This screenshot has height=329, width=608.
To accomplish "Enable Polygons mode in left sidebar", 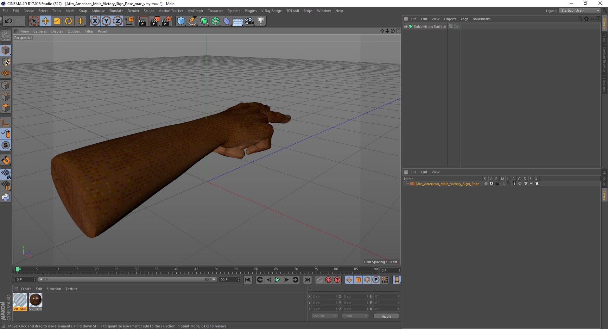I will click(6, 108).
